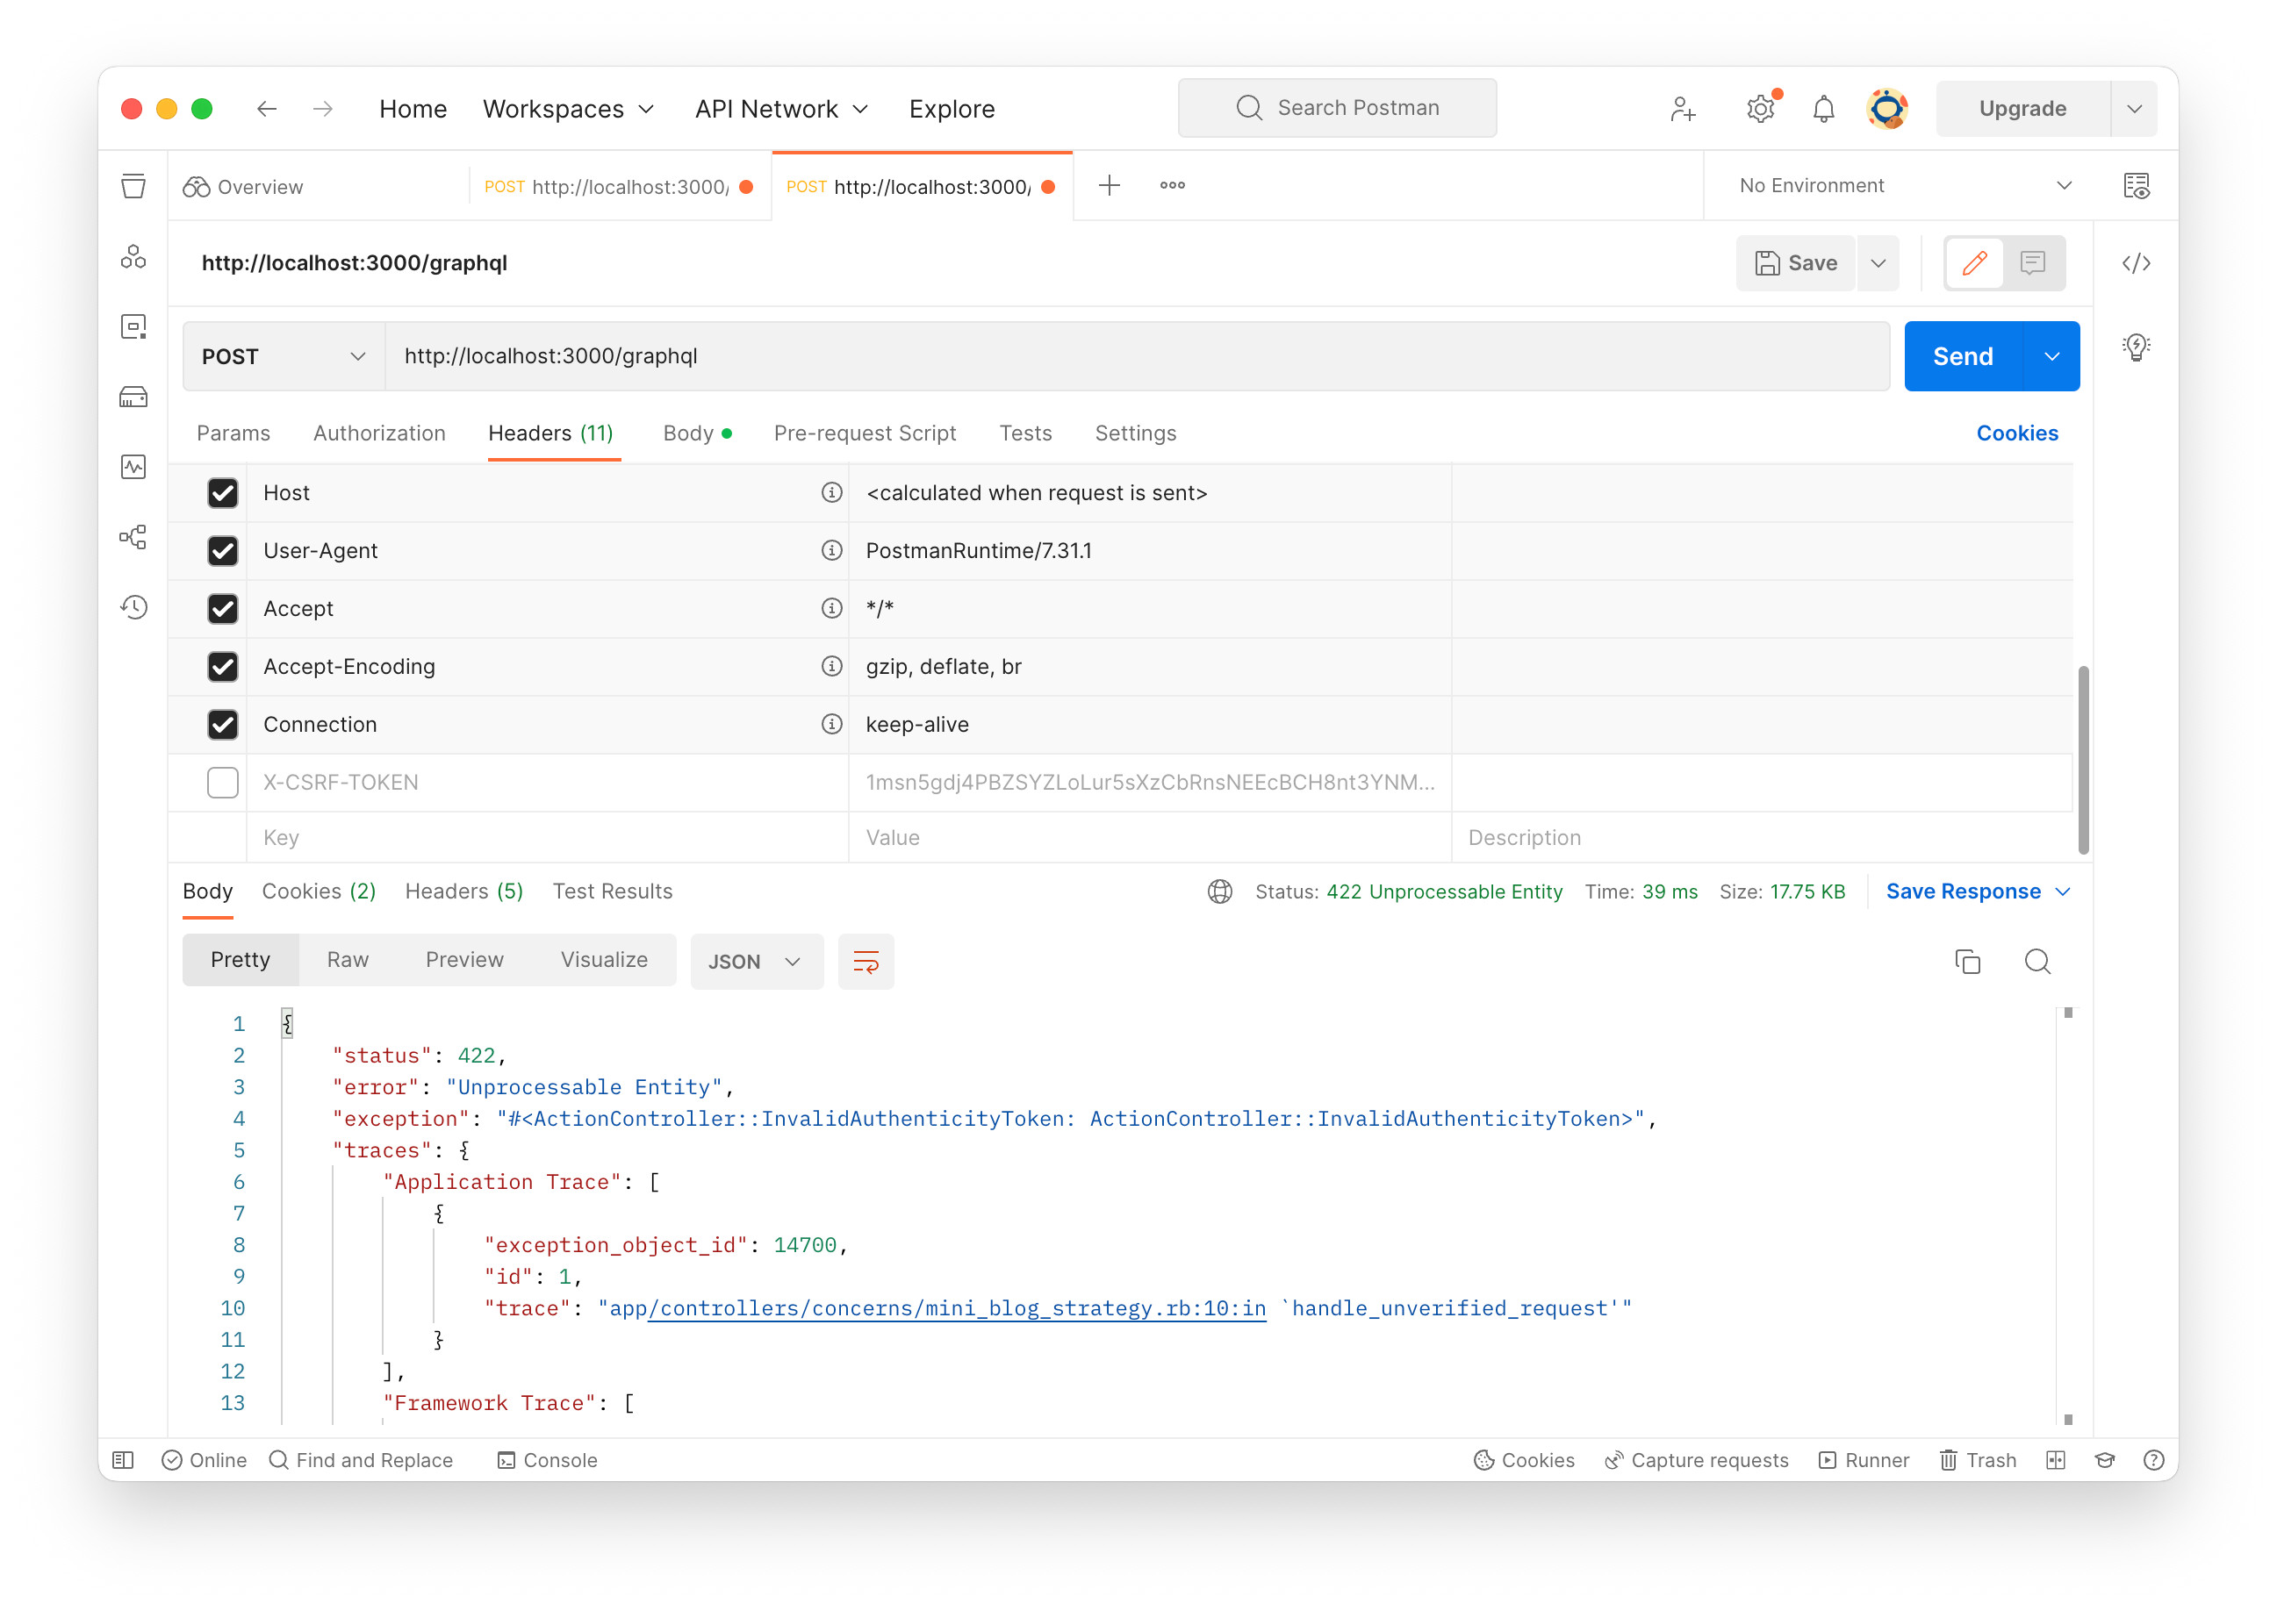Click the Preview response tab

463,961
